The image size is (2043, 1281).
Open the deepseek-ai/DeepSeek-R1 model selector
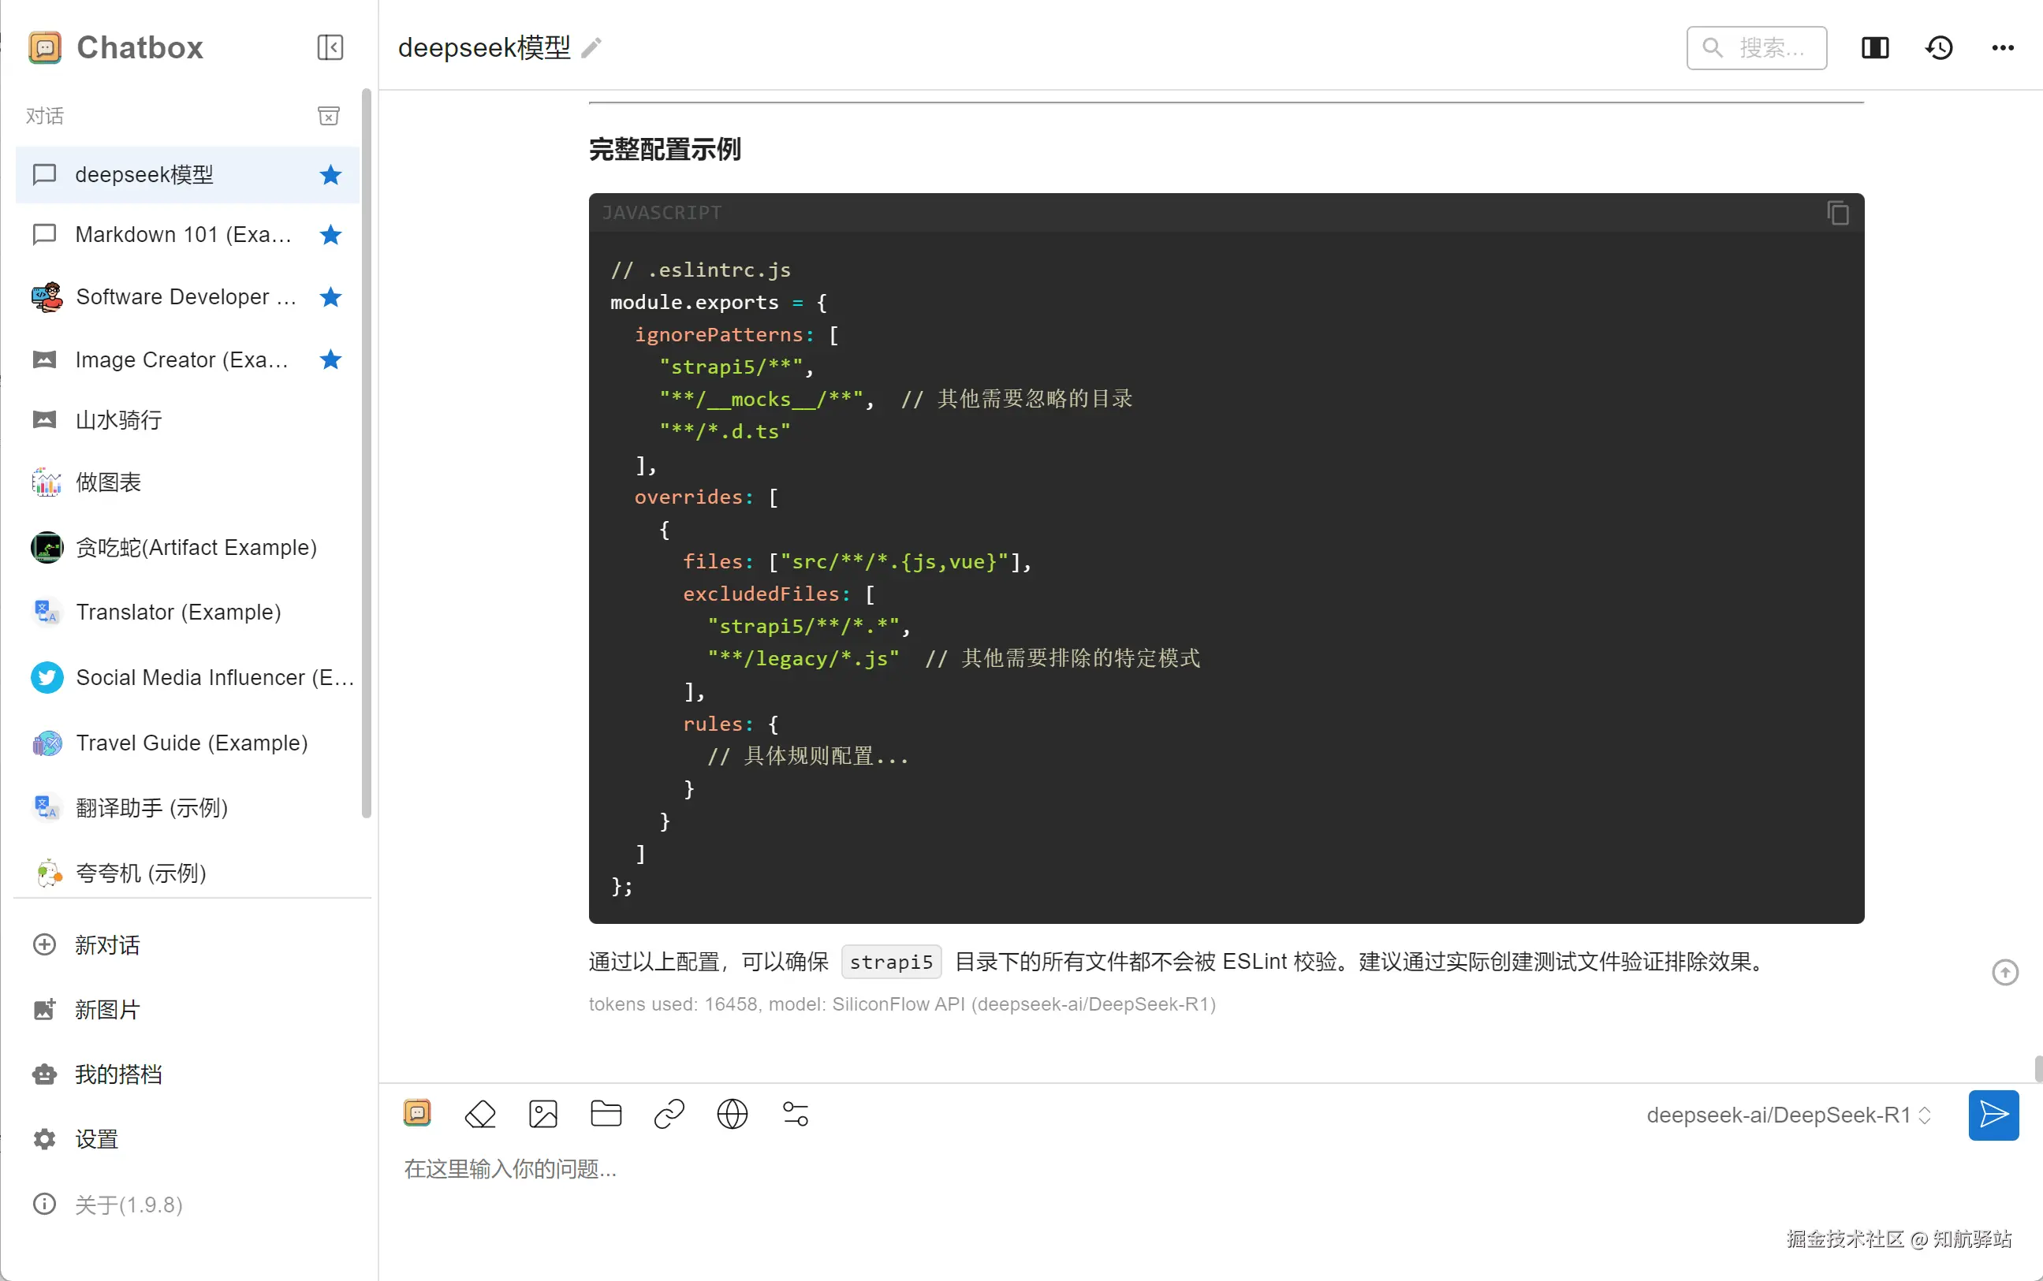pos(1788,1115)
